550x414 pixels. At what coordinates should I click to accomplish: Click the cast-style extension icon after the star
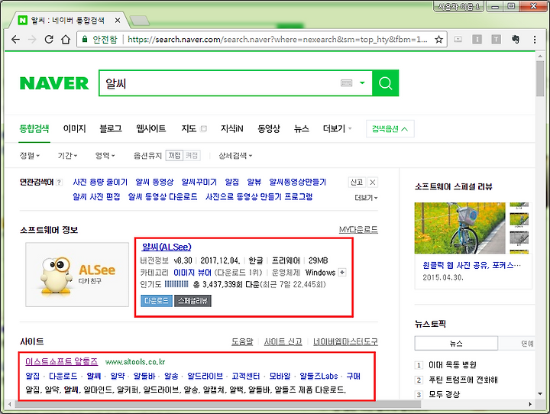click(x=458, y=39)
